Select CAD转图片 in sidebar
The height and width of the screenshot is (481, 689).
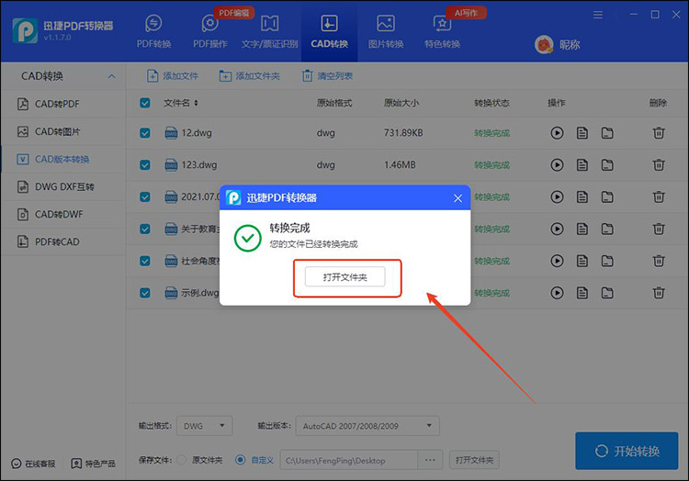tap(63, 131)
